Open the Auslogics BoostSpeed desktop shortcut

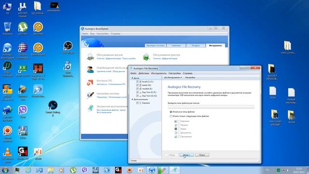point(8,51)
